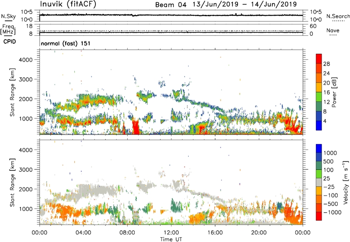Click the strong red echo near 08:40 in power panel
Viewport: 350px width, 242px height.
(136, 127)
